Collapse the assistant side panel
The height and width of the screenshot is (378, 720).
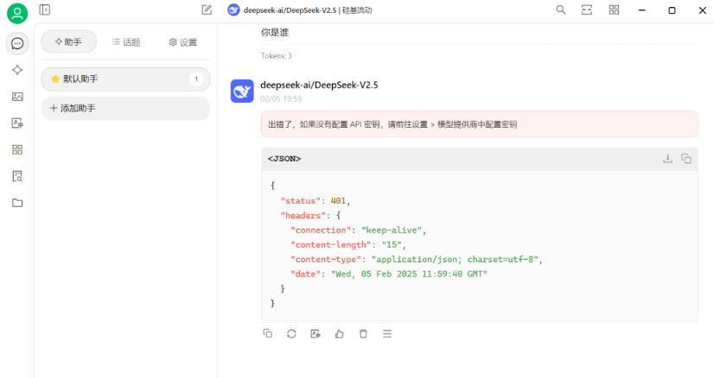[45, 9]
